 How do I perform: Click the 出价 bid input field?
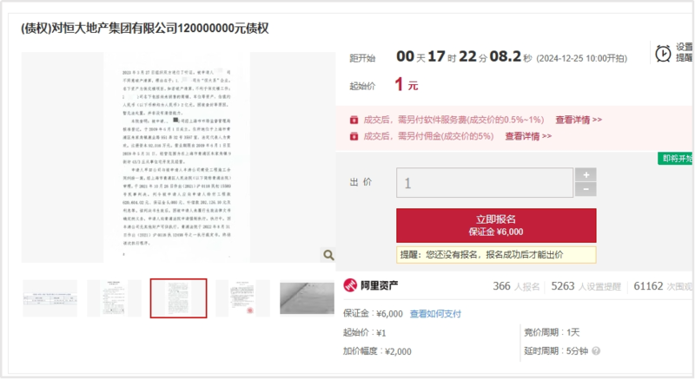tap(485, 182)
